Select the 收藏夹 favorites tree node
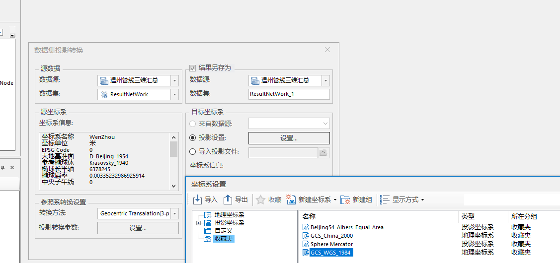560x263 pixels. tap(224, 239)
